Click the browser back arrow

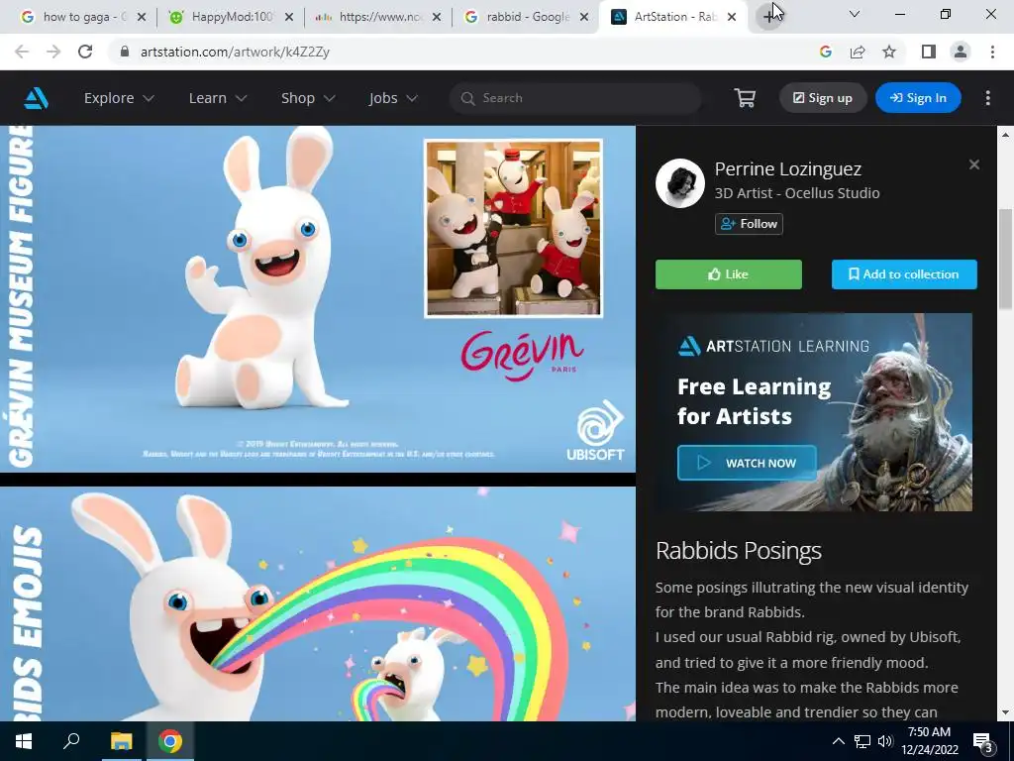click(x=22, y=52)
